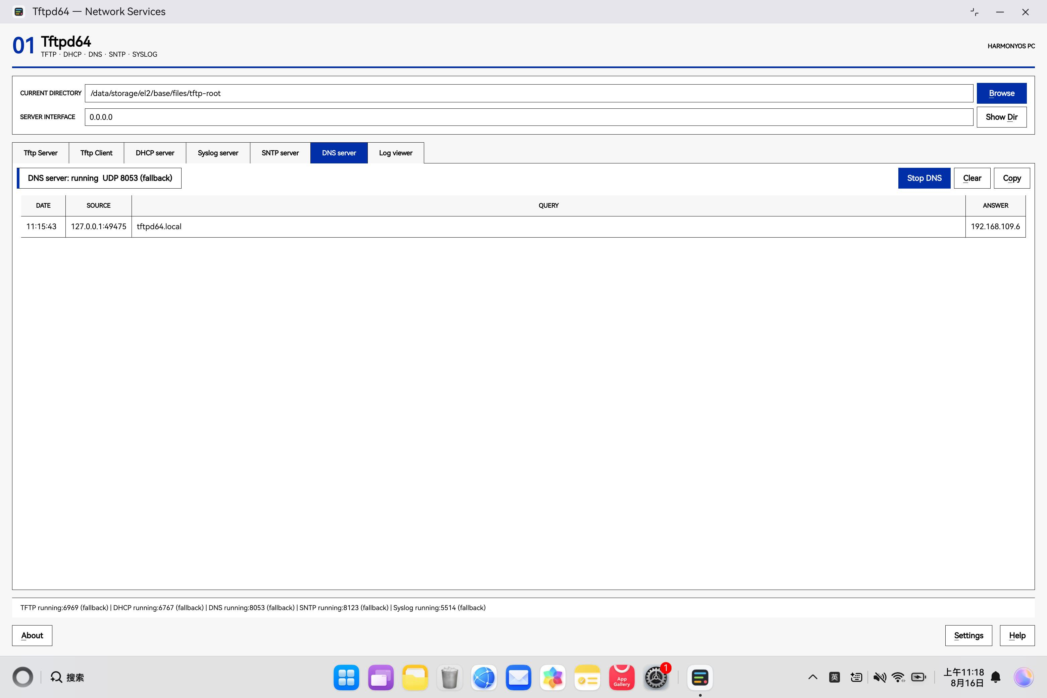The height and width of the screenshot is (698, 1047).
Task: Stop the DNS server
Action: tap(924, 178)
